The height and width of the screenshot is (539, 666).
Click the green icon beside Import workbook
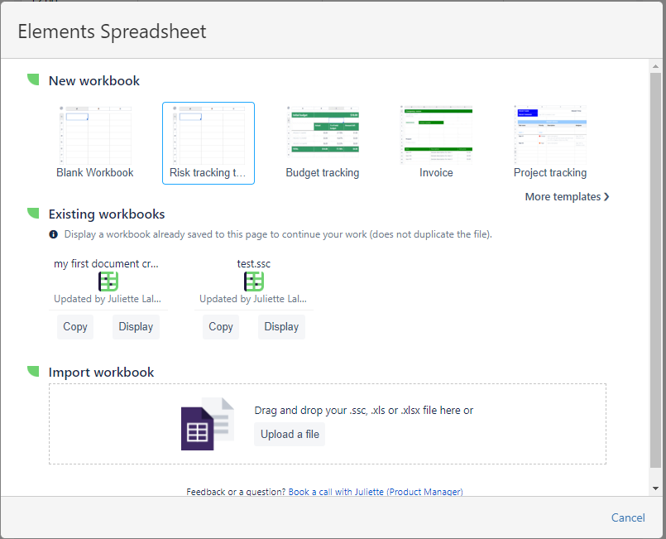click(33, 371)
